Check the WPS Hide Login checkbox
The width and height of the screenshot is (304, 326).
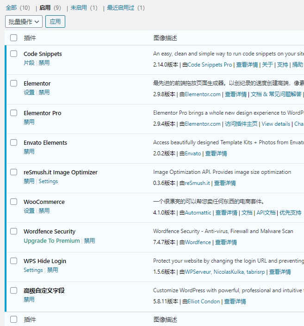point(14,261)
